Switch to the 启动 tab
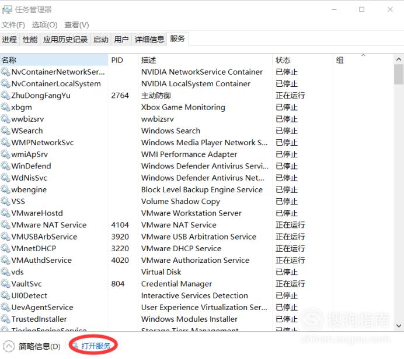Viewport: 404px width, 359px height. click(101, 40)
